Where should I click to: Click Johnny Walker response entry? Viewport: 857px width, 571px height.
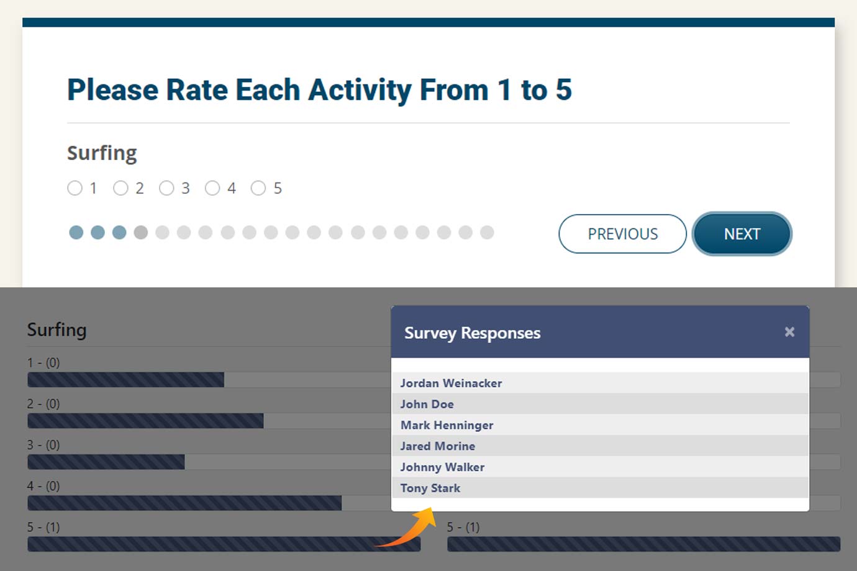pos(442,467)
